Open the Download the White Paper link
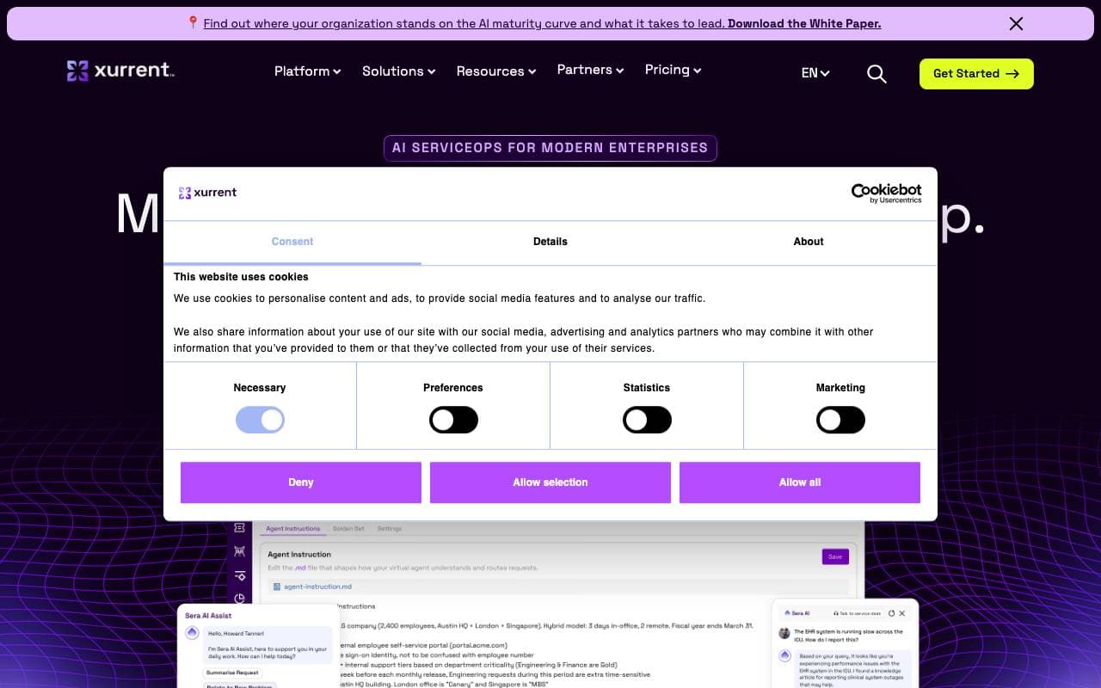 tap(804, 23)
